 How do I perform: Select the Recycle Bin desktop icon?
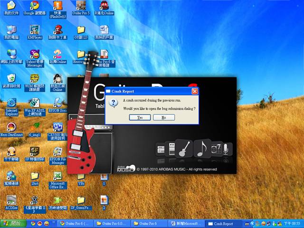tap(11, 81)
